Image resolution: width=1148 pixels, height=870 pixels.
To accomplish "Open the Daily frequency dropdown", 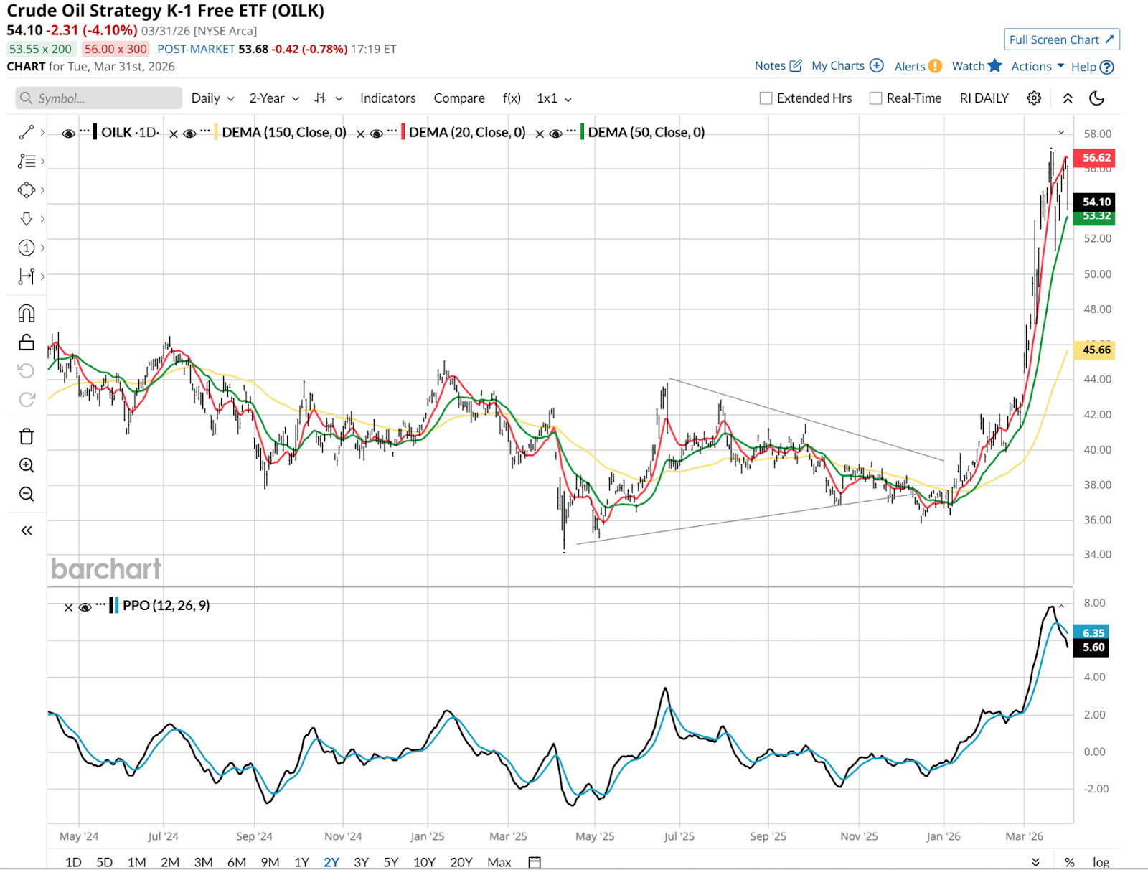I will pyautogui.click(x=212, y=98).
